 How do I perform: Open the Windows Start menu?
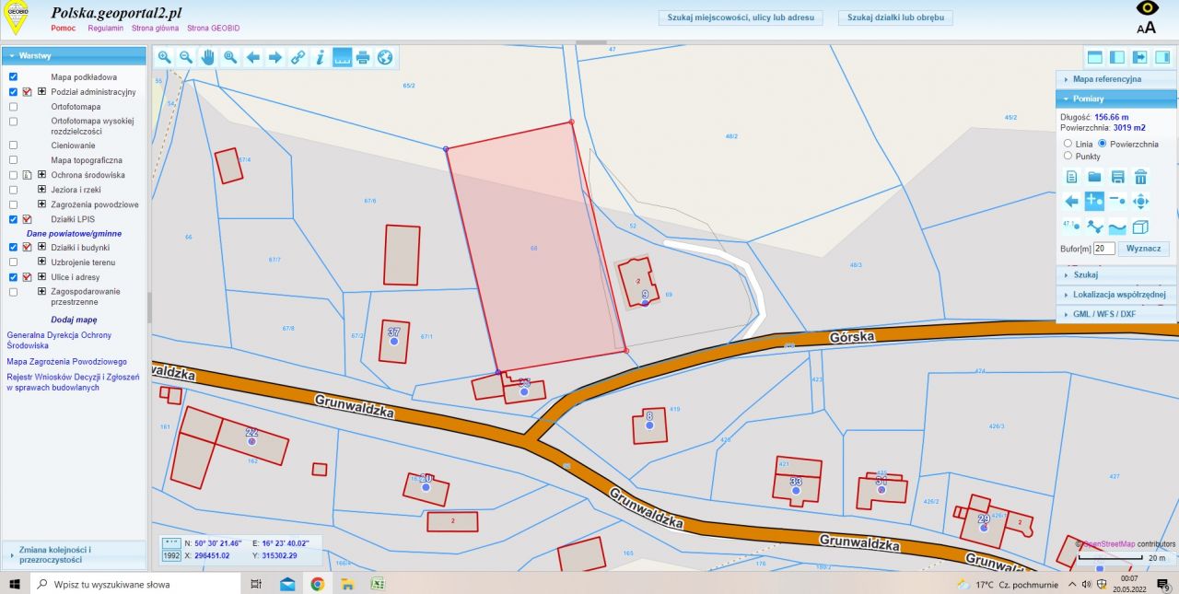point(15,584)
